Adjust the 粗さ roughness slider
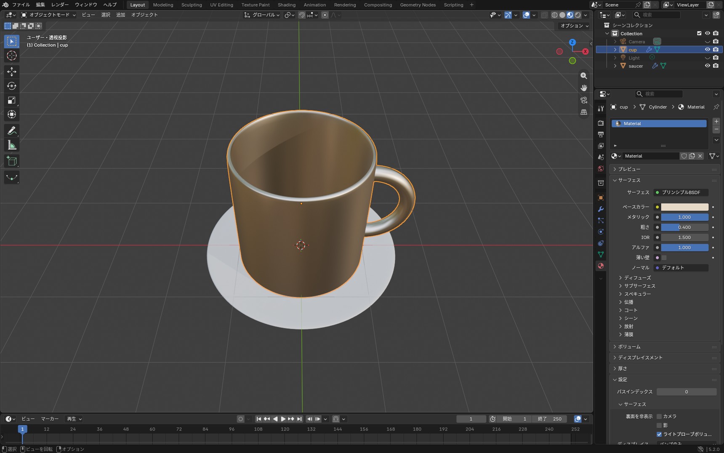This screenshot has height=453, width=724. (x=684, y=227)
